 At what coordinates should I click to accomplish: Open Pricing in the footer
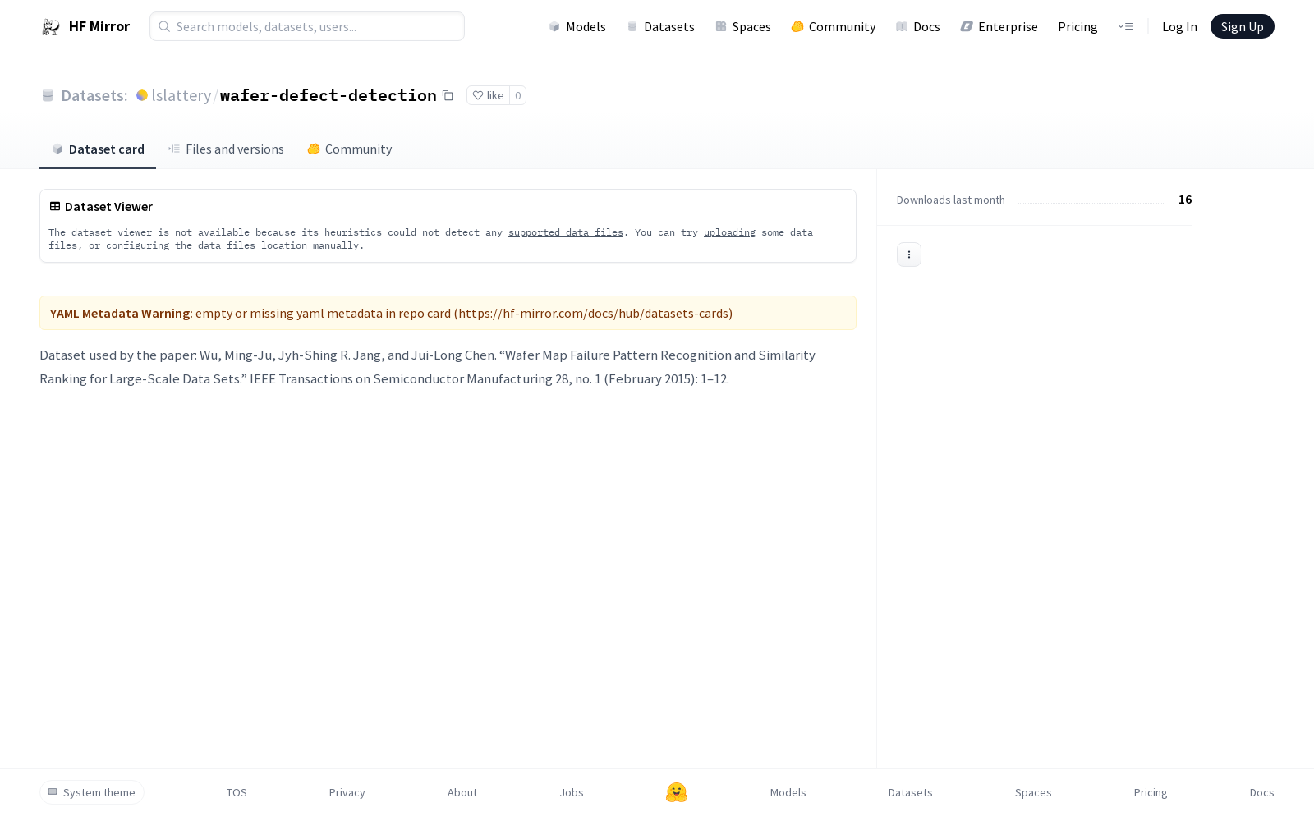point(1150,792)
